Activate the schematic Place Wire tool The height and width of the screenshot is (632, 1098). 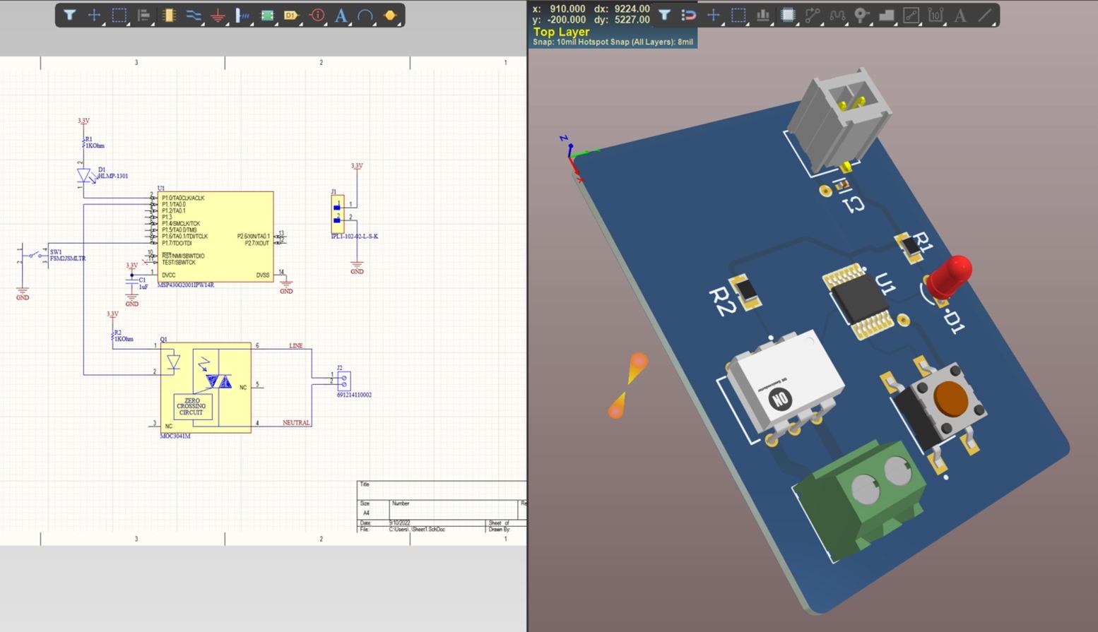(x=193, y=15)
